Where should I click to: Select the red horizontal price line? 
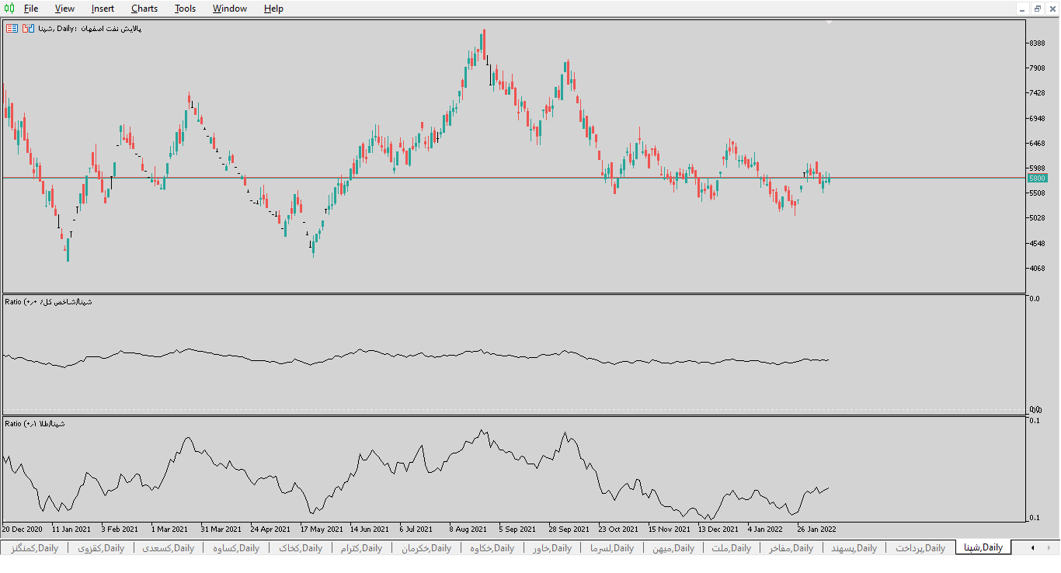(513, 178)
